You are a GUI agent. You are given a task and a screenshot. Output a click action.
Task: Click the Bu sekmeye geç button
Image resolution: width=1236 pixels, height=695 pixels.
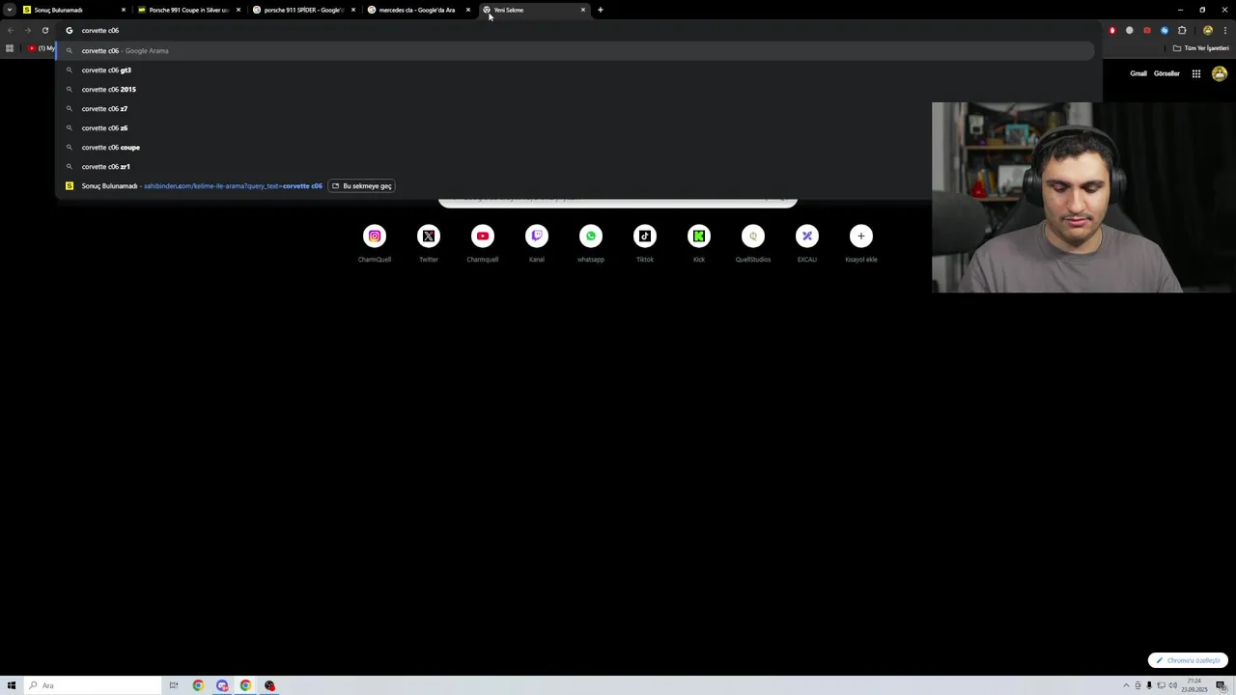(x=362, y=185)
